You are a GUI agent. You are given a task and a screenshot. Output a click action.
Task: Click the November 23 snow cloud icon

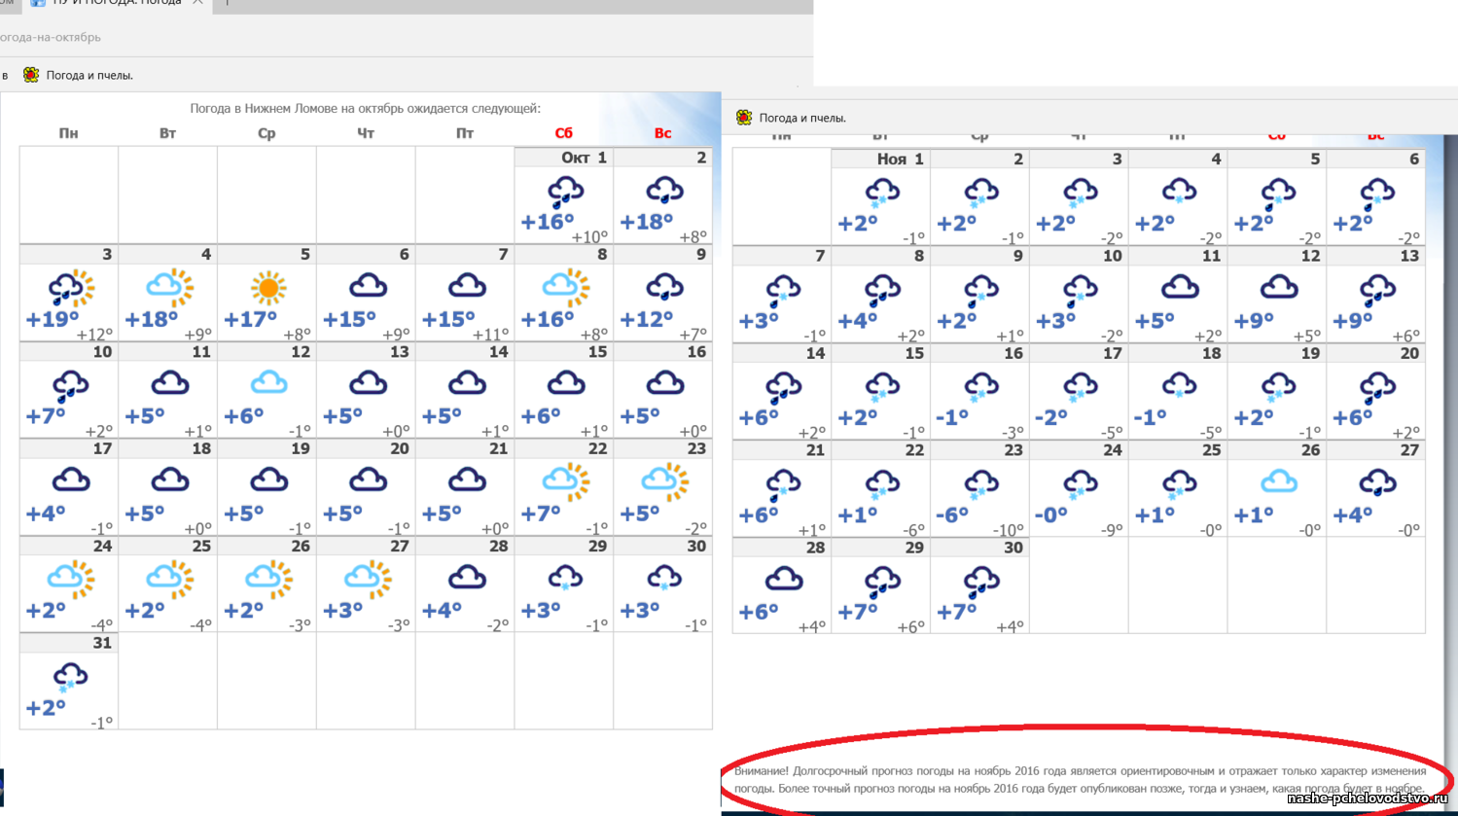coord(982,484)
